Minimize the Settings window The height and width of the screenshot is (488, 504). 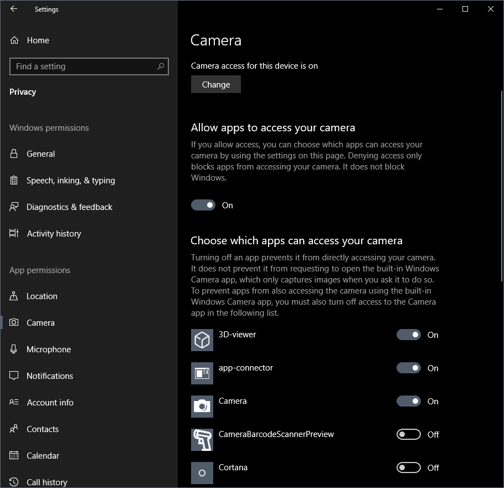click(440, 9)
